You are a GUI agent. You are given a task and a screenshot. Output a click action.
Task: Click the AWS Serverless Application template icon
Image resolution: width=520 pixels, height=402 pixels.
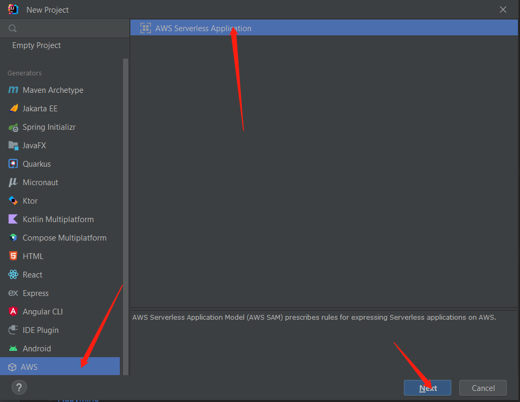[146, 28]
